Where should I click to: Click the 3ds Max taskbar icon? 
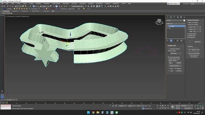(x=112, y=112)
